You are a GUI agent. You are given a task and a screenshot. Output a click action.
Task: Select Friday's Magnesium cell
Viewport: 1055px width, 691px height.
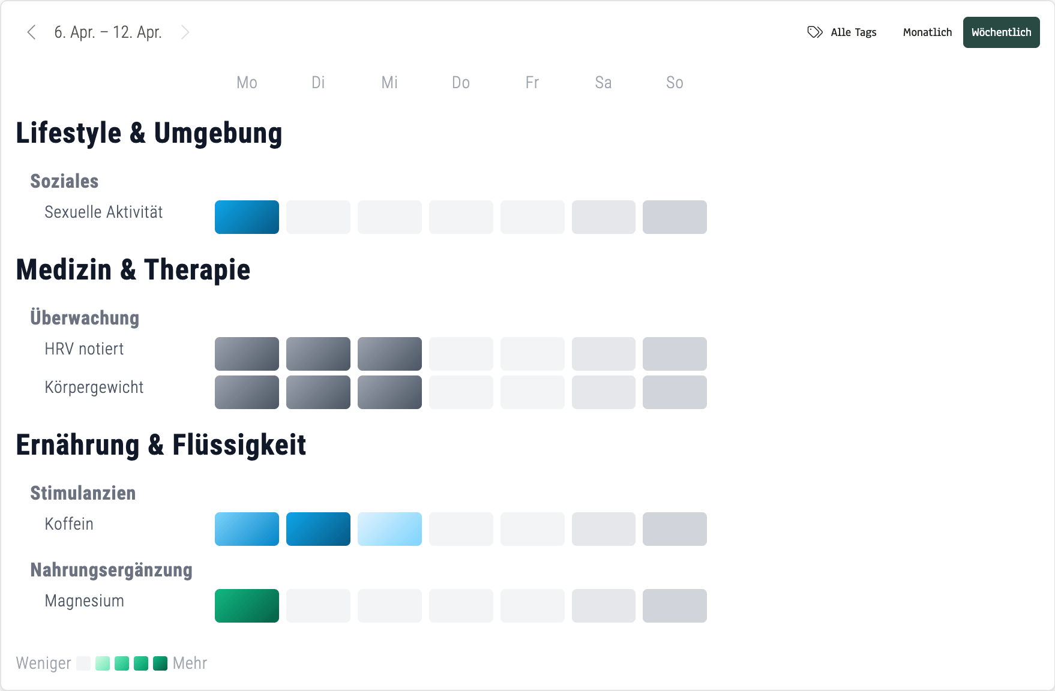coord(532,606)
